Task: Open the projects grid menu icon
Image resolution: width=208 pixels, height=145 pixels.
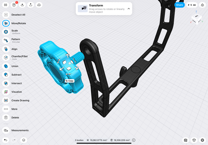Action: [6, 5]
